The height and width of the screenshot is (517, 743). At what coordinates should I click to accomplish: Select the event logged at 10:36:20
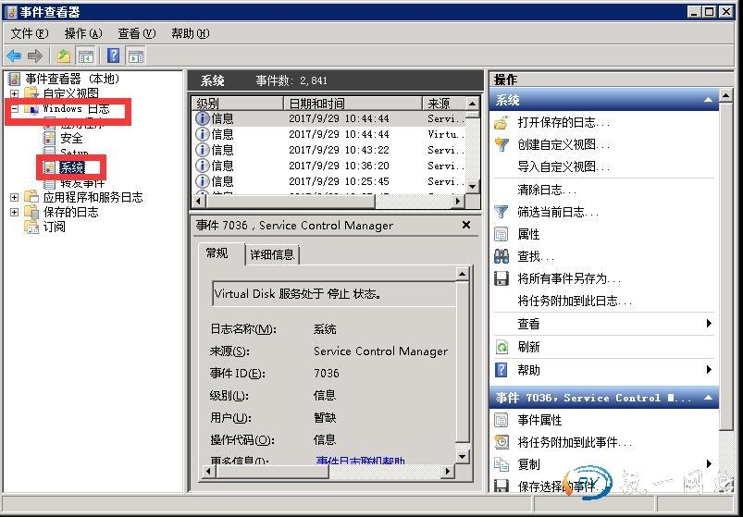coord(339,166)
